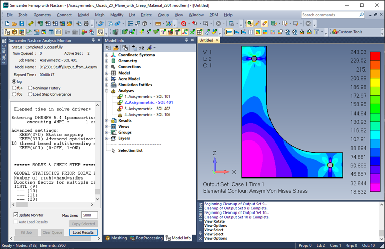Click the Views tree item
Image resolution: width=385 pixels, height=249 pixels.
pyautogui.click(x=124, y=126)
